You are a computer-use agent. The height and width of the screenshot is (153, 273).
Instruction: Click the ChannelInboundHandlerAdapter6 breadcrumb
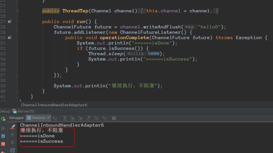[x=54, y=105]
